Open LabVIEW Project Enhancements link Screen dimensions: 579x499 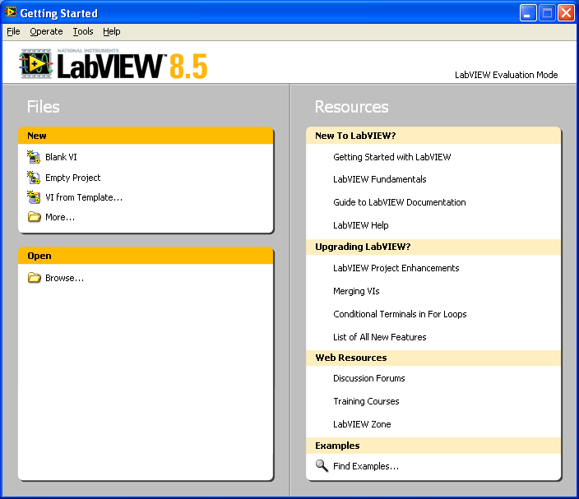click(396, 268)
